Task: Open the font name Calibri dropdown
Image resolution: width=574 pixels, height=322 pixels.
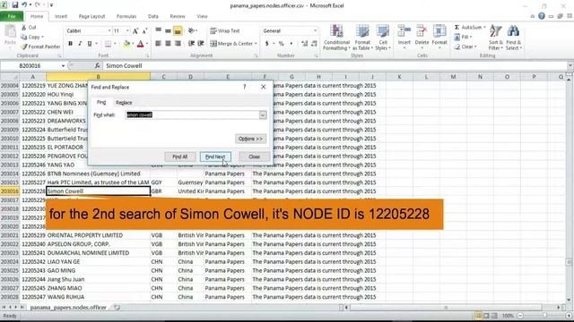Action: pyautogui.click(x=109, y=31)
